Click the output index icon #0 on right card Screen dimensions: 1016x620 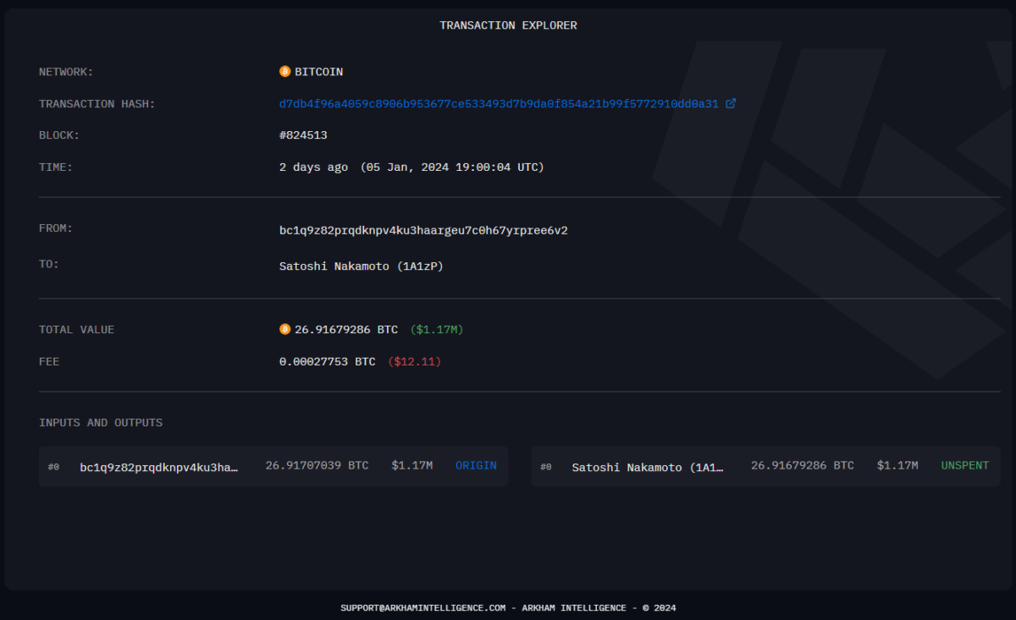(546, 466)
